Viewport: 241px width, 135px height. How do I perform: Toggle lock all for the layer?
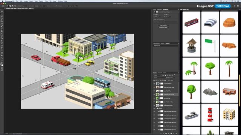(165, 80)
